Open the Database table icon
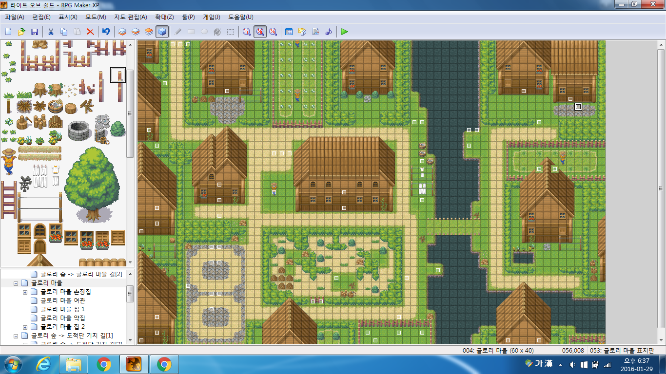The height and width of the screenshot is (374, 666). tap(289, 32)
